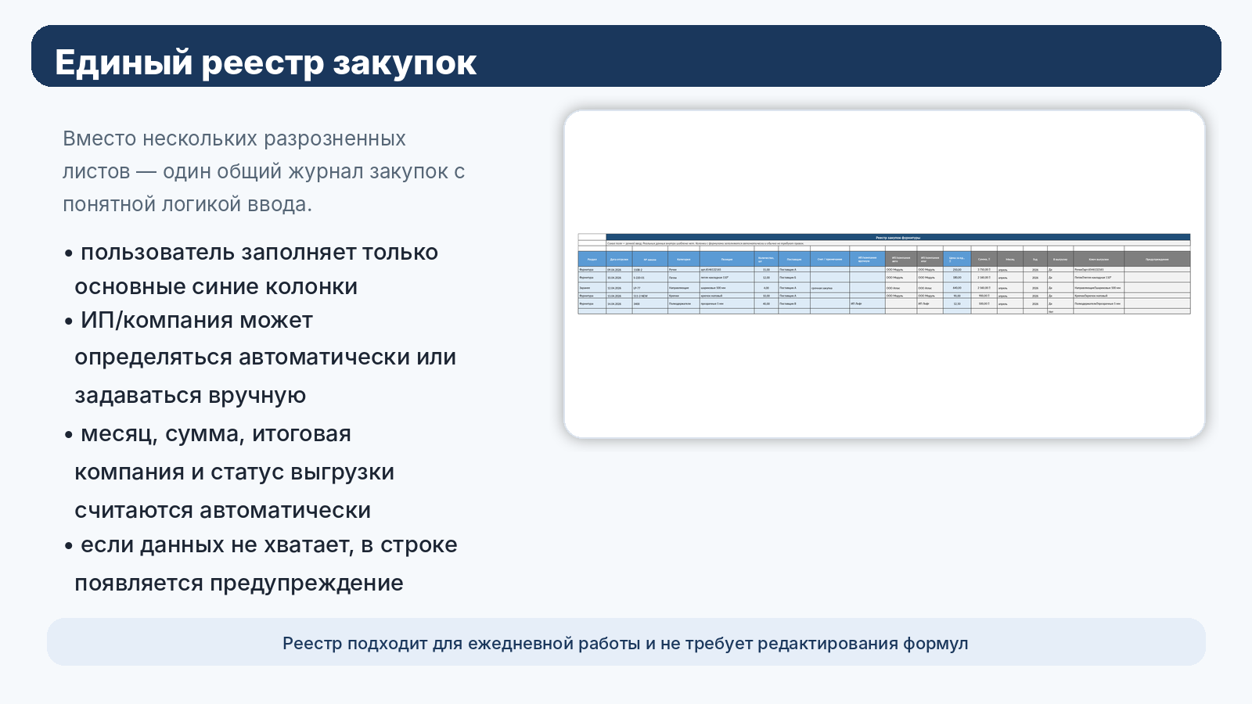Viewport: 1252px width, 704px height.
Task: Select the intro paragraph about разрозненных листов
Action: tap(264, 171)
